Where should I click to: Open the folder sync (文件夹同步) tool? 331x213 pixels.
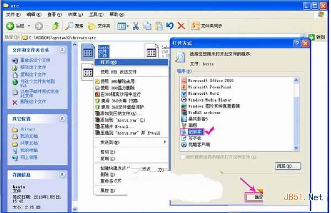206,26
